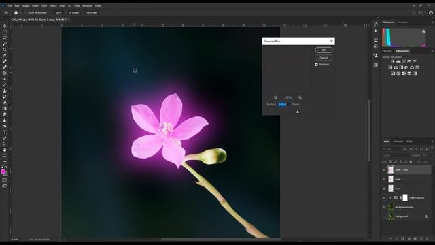Add a Hue/Saturation adjustment
Image resolution: width=435 pixels, height=245 pixels.
coord(390,67)
